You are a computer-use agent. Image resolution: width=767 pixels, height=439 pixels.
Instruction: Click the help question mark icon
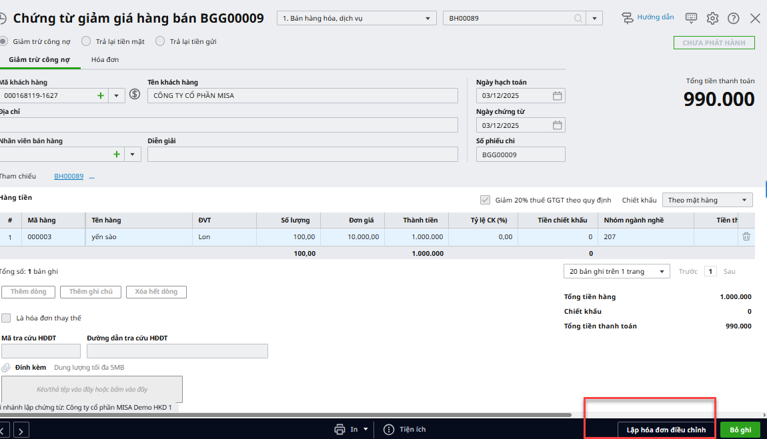pos(734,18)
